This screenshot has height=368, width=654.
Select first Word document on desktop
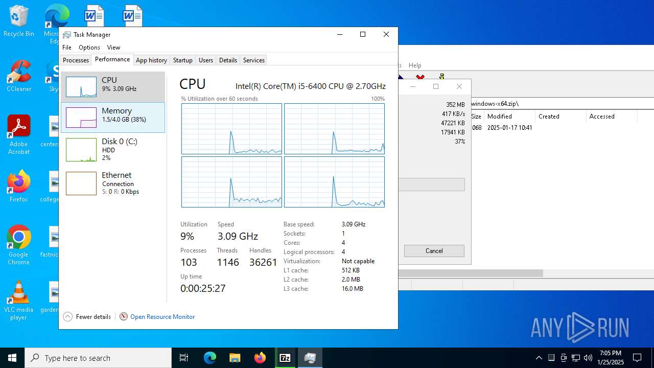[94, 15]
